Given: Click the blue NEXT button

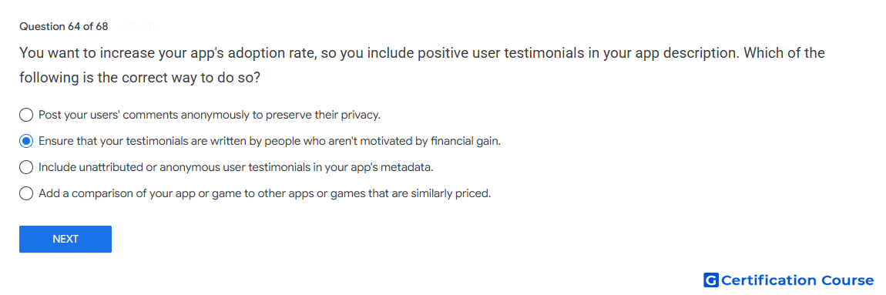Looking at the screenshot, I should (x=65, y=239).
